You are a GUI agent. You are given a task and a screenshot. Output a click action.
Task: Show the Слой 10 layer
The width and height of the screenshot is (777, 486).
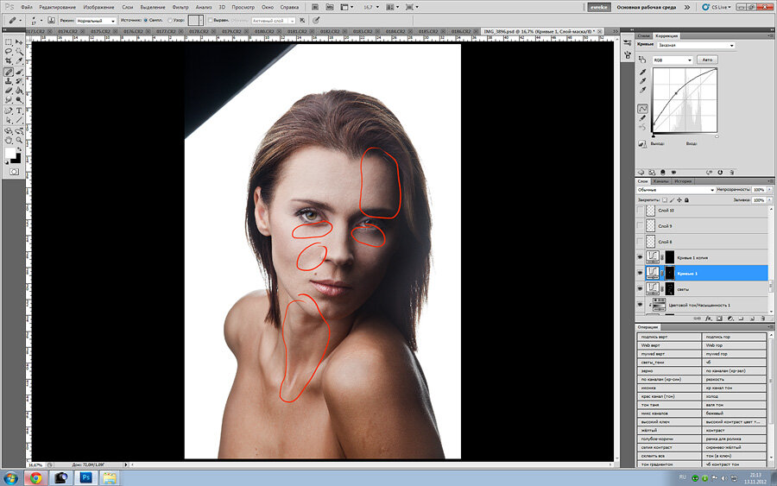pyautogui.click(x=640, y=211)
